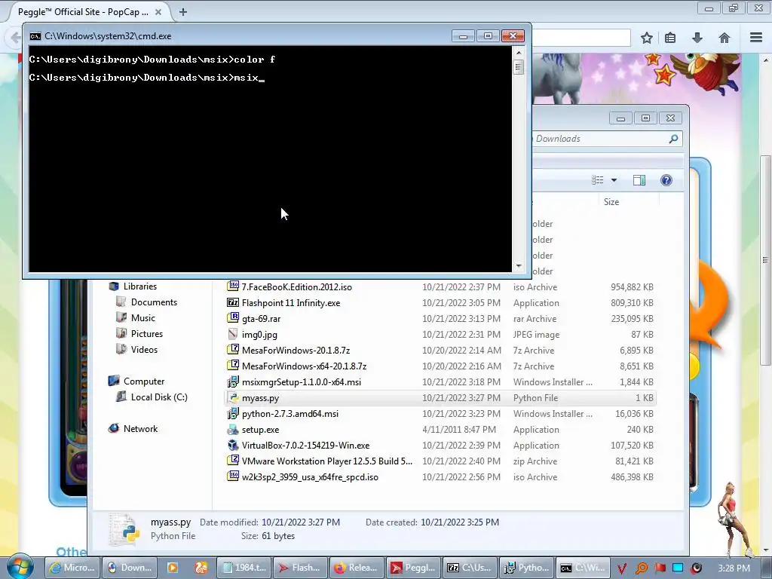This screenshot has width=772, height=579.
Task: Open the view options dropdown arrow
Action: click(614, 180)
